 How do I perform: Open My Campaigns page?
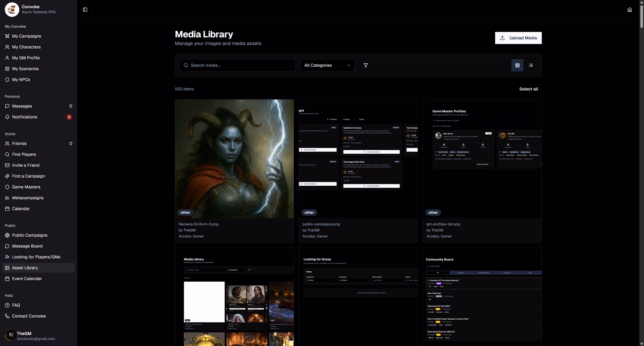pos(27,36)
